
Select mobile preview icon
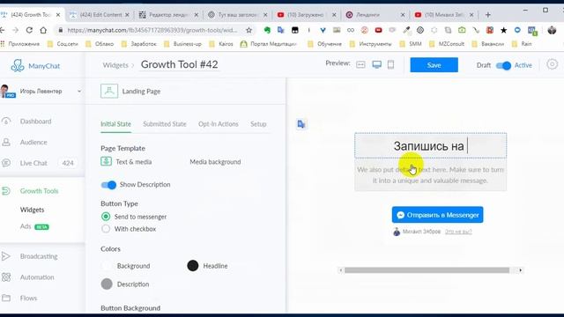391,64
